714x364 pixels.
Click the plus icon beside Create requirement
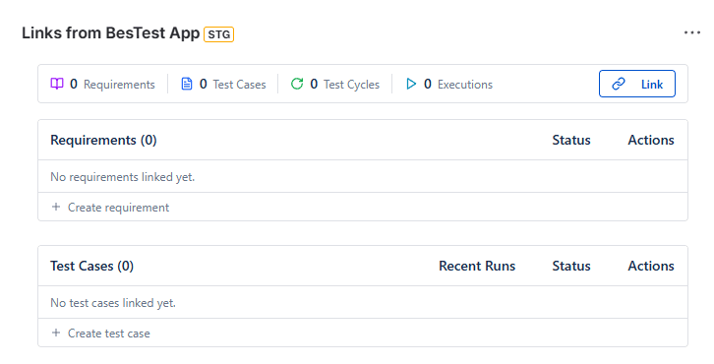56,207
